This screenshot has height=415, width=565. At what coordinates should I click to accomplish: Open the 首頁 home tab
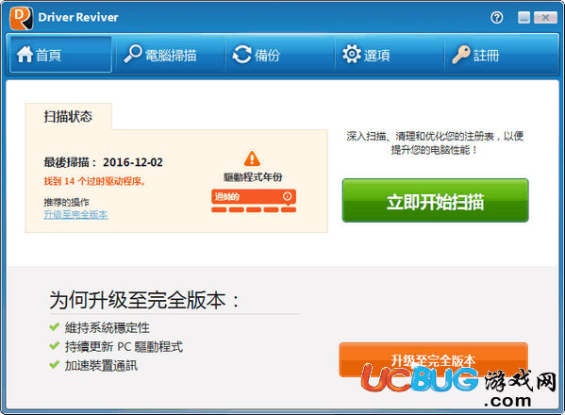tap(60, 55)
